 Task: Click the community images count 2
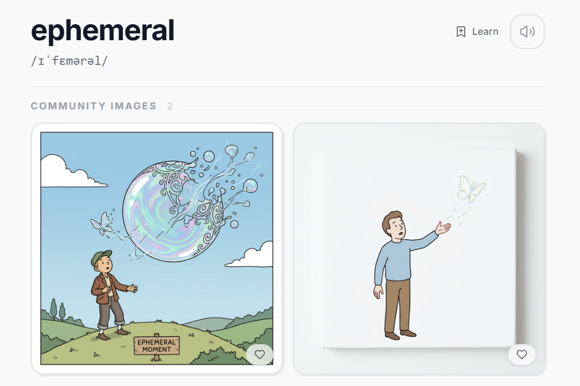coord(170,106)
